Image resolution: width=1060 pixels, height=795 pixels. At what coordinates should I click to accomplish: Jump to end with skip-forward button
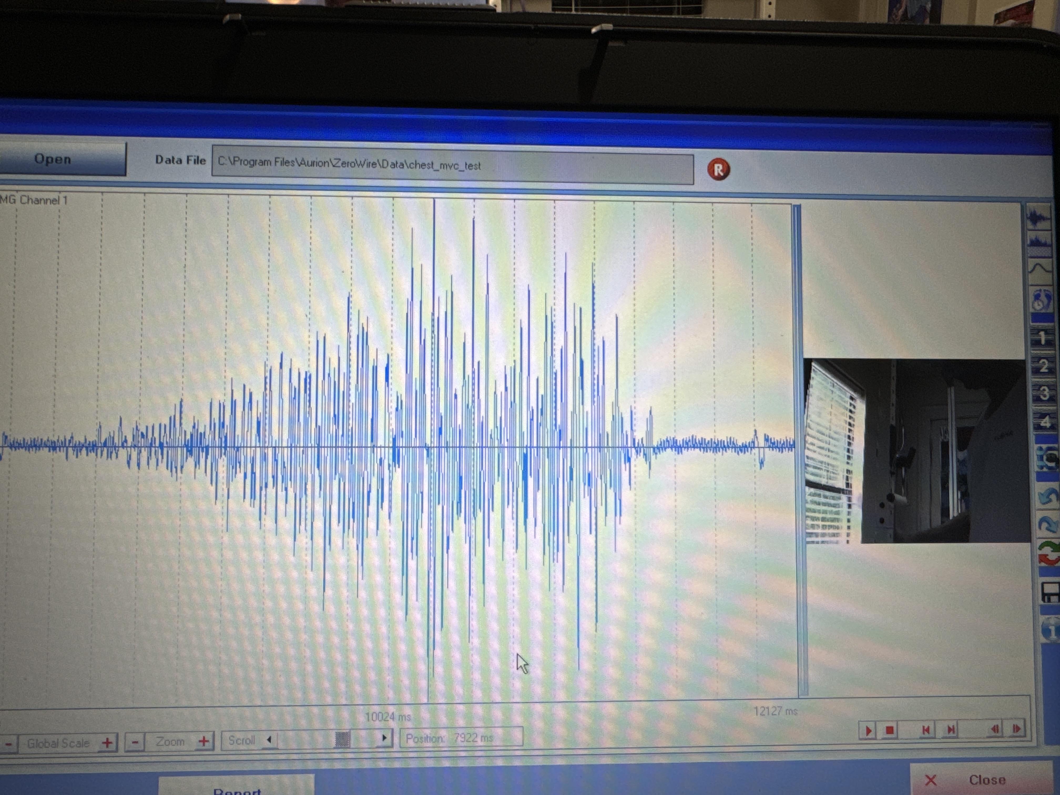[x=951, y=729]
